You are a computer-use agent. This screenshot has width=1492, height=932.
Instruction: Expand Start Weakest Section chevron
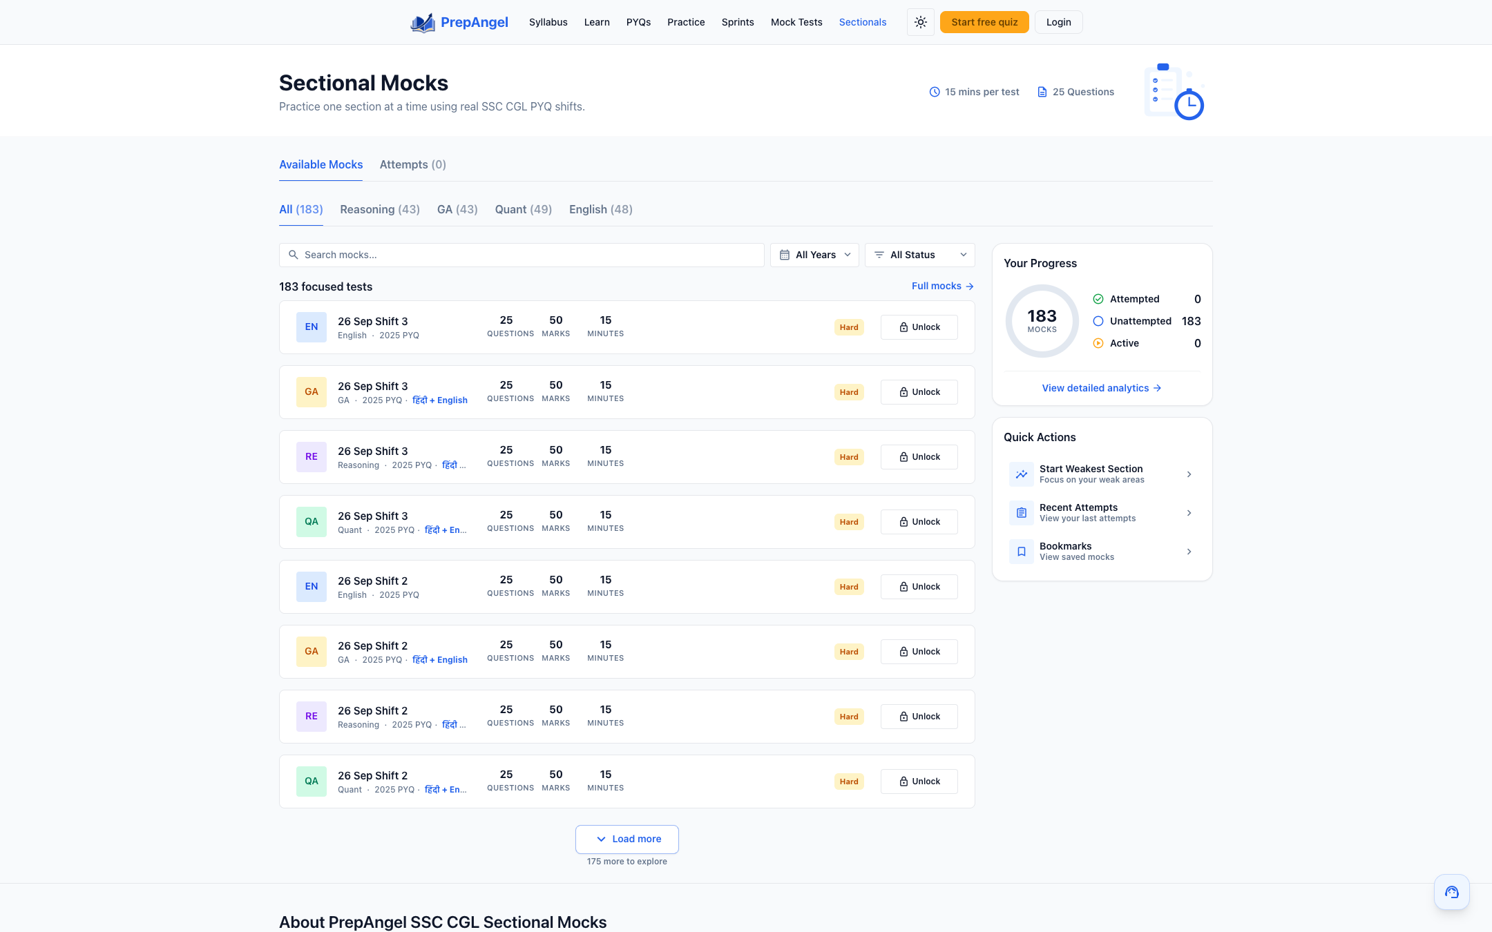click(1189, 474)
